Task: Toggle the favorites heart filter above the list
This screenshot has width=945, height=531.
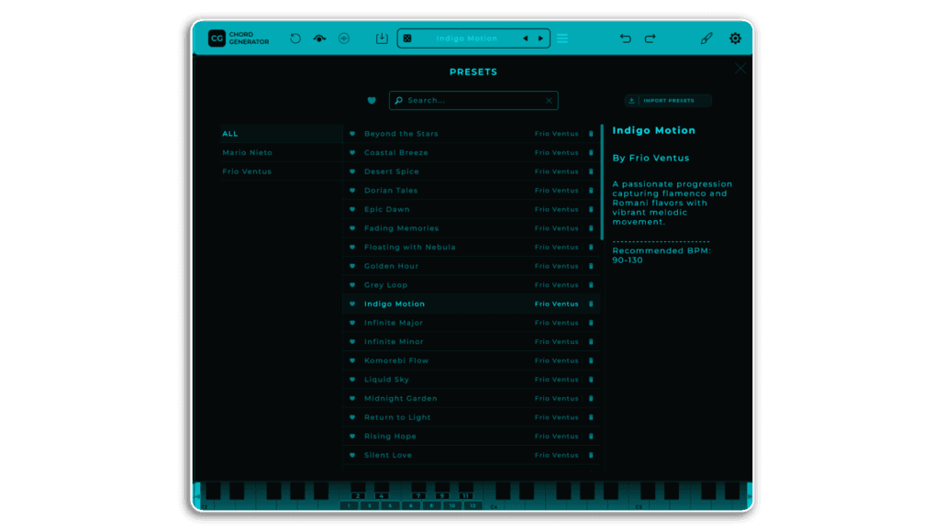Action: 372,100
